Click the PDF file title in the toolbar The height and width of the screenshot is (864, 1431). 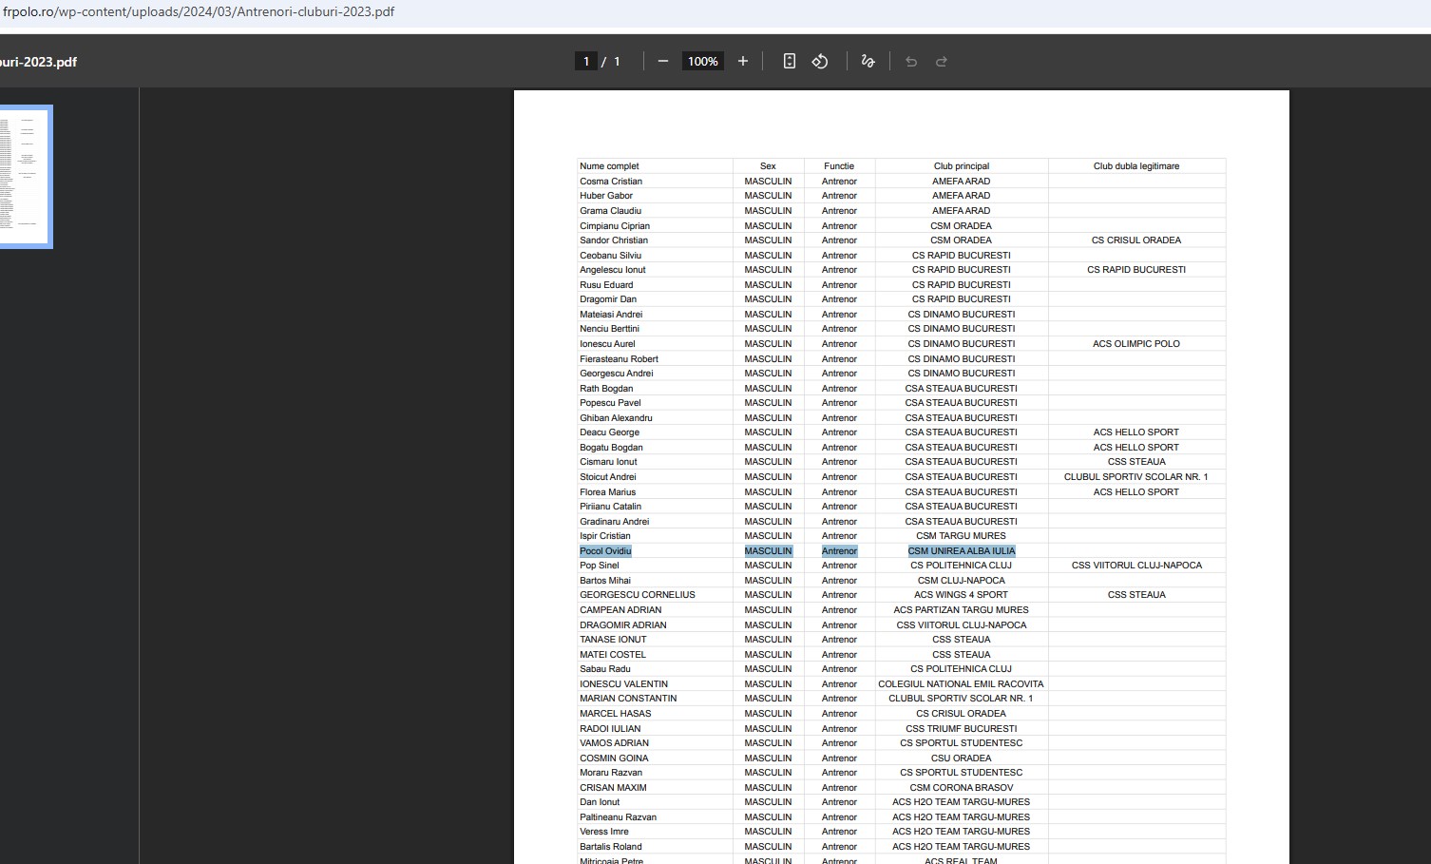tap(38, 62)
